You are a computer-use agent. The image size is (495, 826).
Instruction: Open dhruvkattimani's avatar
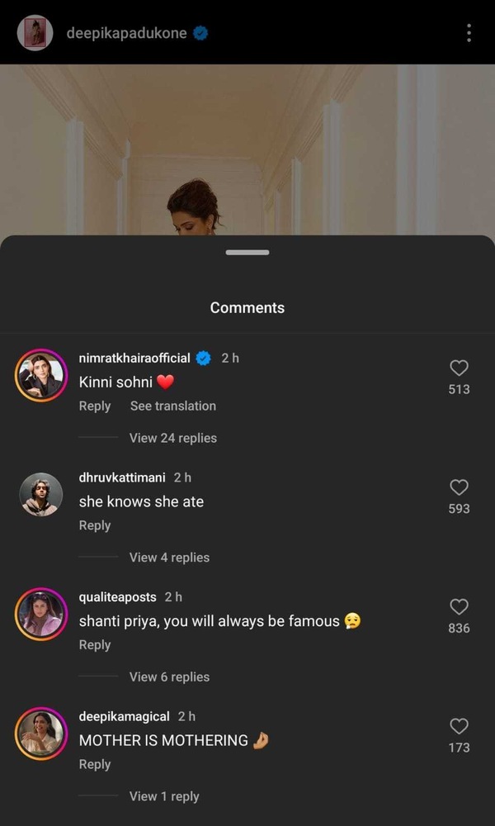point(40,495)
